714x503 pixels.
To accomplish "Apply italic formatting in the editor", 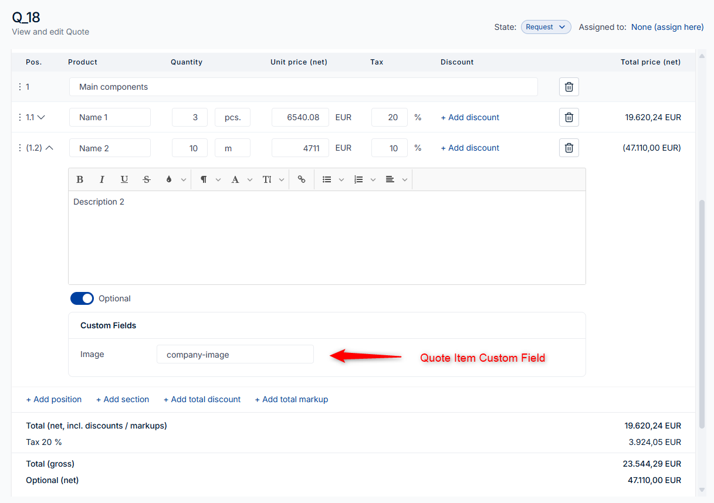I will pyautogui.click(x=101, y=179).
